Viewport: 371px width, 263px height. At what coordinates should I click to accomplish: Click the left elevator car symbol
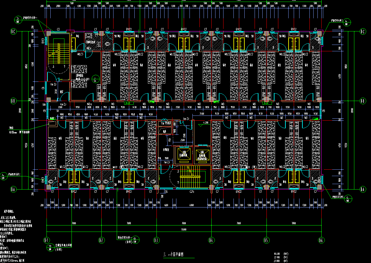click(x=184, y=155)
